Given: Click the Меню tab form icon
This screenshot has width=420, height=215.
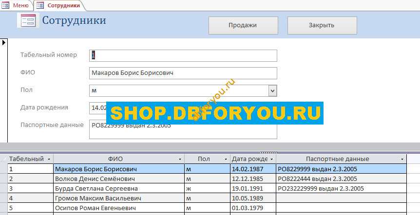Looking at the screenshot, I should pyautogui.click(x=6, y=5).
